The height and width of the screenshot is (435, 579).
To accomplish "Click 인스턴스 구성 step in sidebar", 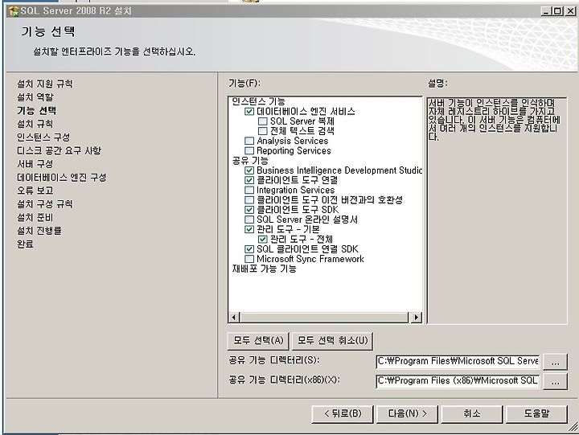I will click(x=43, y=137).
